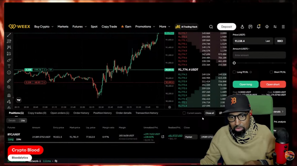Enable the magnet snap tool
Screen dimensions: 297x166
[x=9, y=95]
